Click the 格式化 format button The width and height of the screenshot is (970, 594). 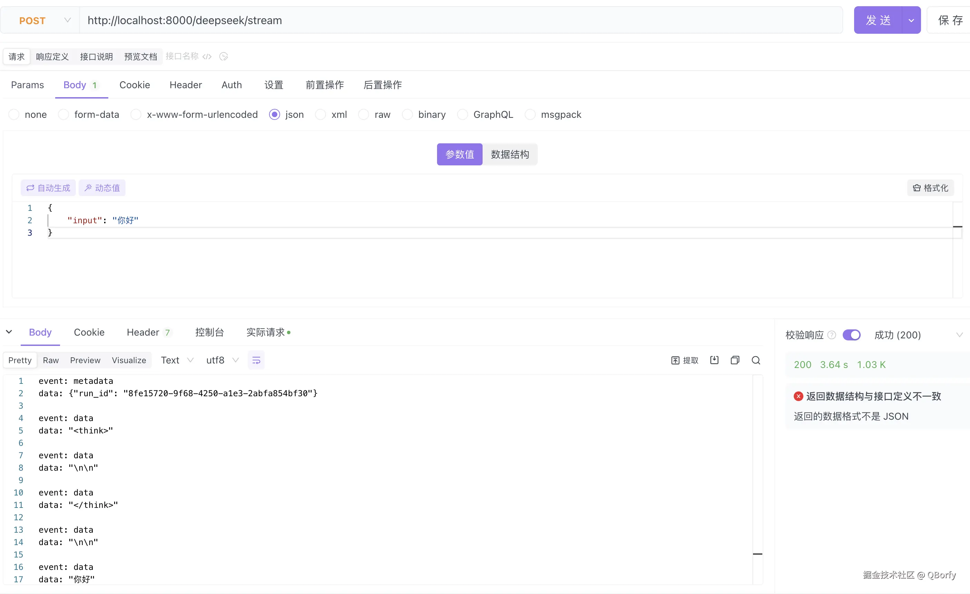tap(930, 188)
